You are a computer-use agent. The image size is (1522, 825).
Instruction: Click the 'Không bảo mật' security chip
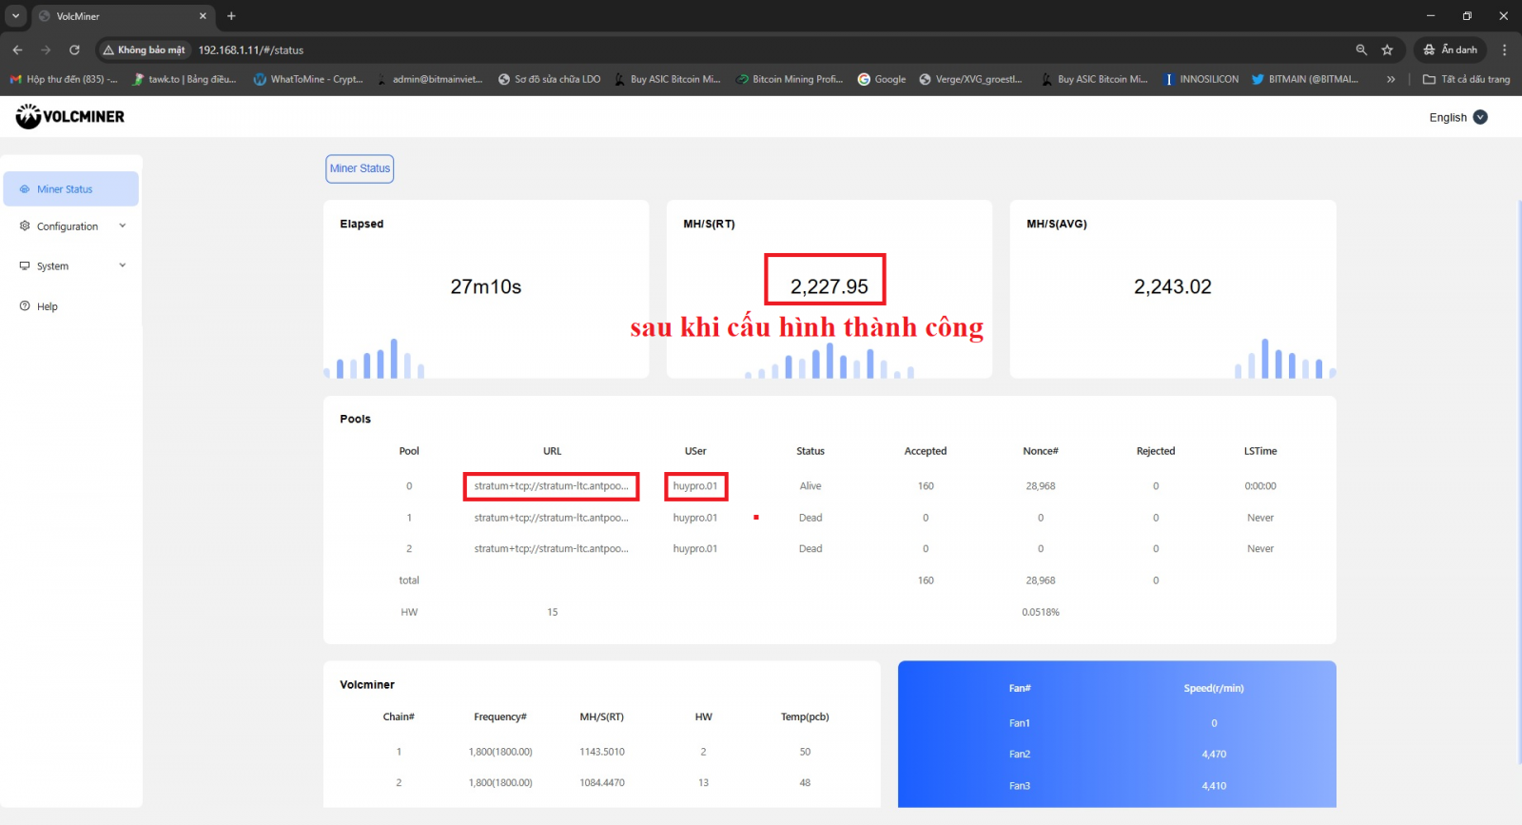145,49
